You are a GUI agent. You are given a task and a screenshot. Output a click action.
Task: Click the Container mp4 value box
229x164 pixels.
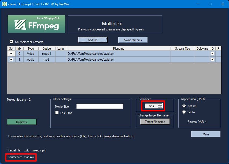[151, 106]
